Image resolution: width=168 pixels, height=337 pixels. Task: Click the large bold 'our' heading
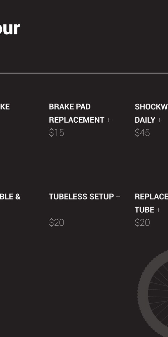click(x=10, y=28)
